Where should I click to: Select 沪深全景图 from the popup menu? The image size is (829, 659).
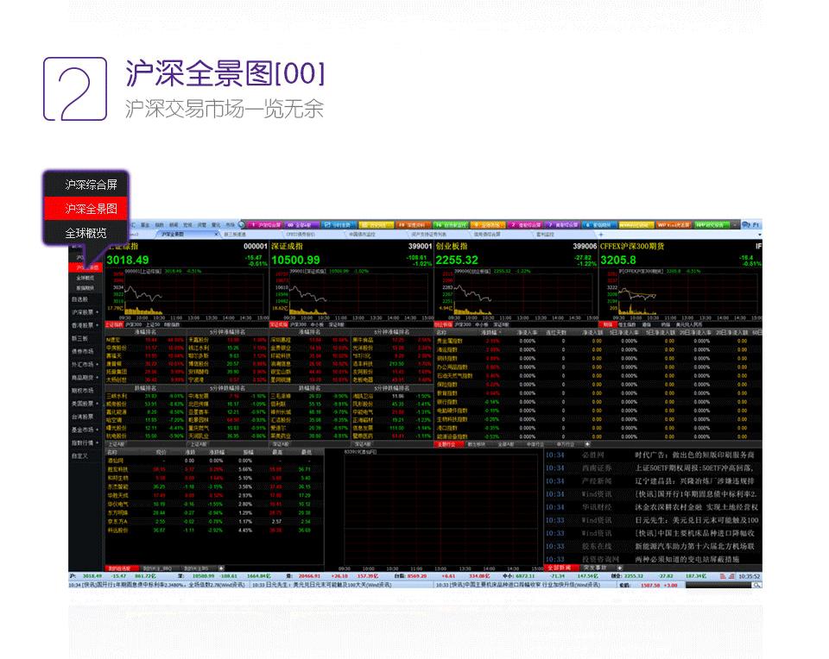pyautogui.click(x=89, y=208)
